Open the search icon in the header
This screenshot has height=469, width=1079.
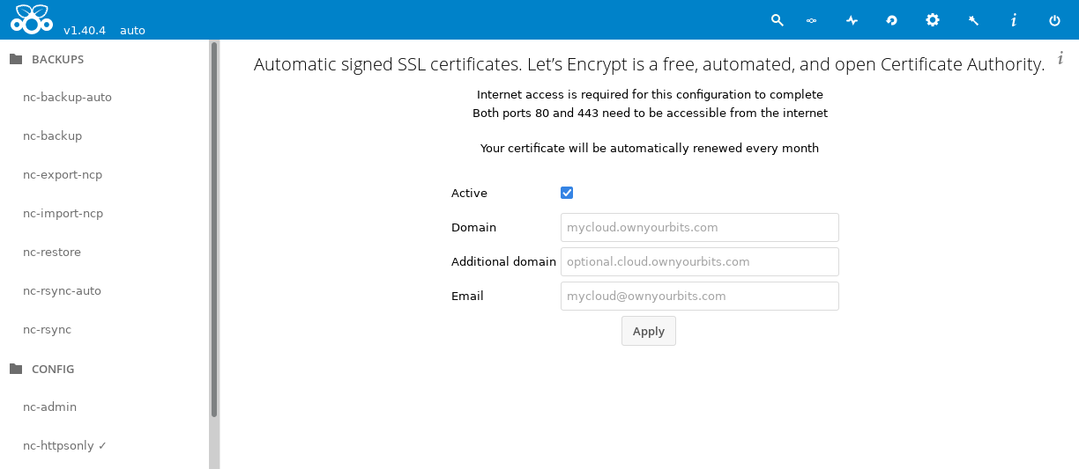tap(778, 19)
